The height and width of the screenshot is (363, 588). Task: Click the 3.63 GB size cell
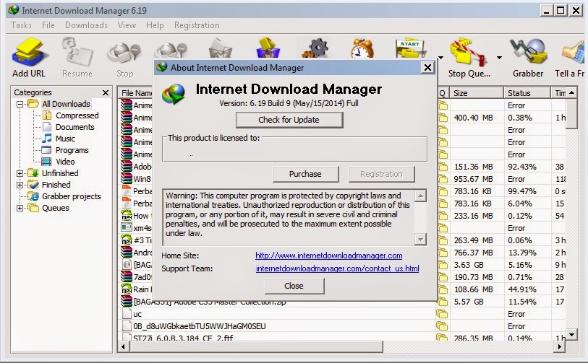tap(469, 265)
